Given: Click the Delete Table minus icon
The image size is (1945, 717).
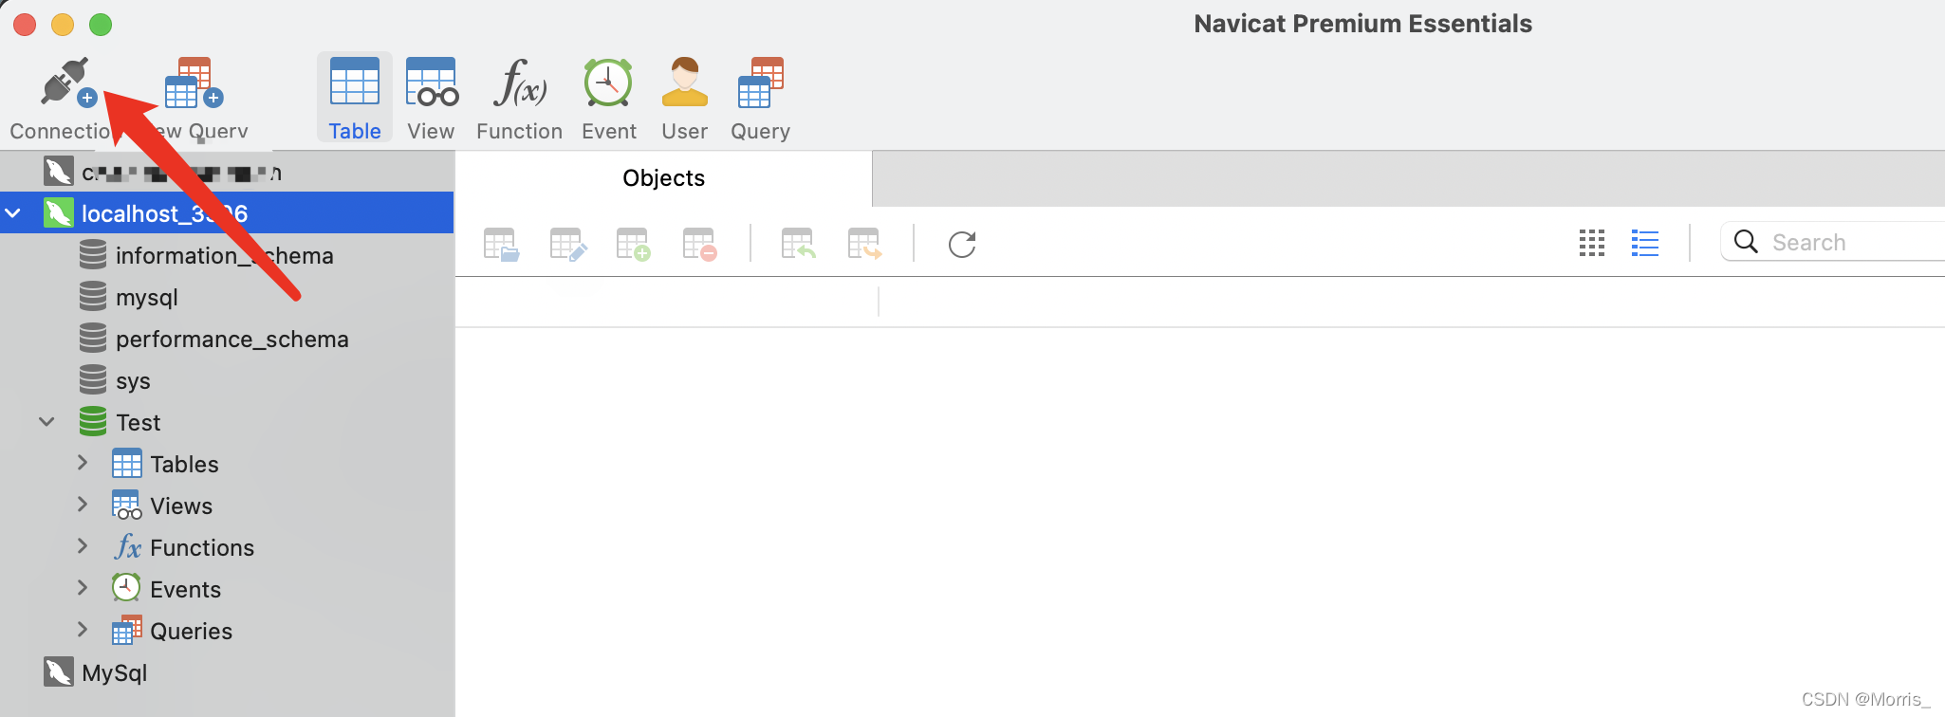Looking at the screenshot, I should [700, 244].
